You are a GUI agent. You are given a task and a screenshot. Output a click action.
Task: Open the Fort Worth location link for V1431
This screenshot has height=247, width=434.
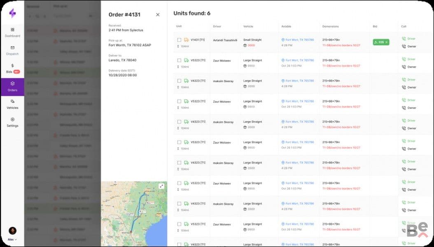[x=298, y=40]
